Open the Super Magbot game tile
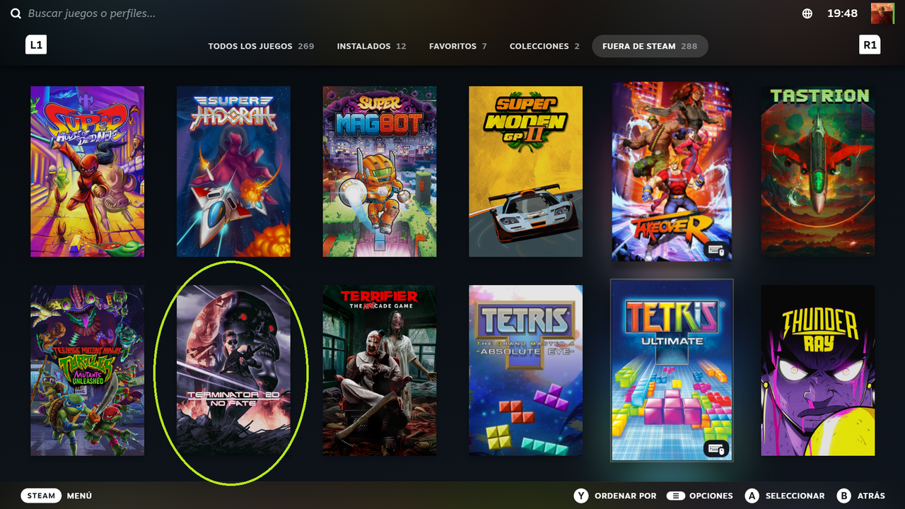 click(380, 172)
